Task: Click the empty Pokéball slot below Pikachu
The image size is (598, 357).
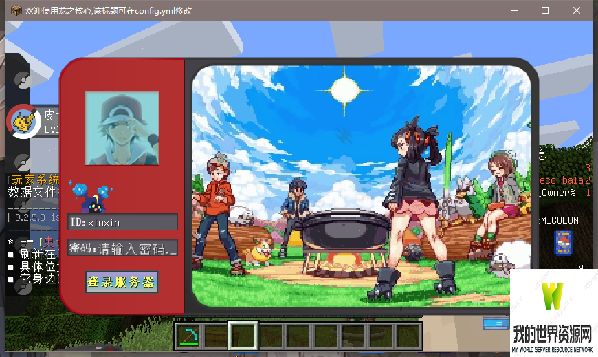Action: click(x=23, y=162)
